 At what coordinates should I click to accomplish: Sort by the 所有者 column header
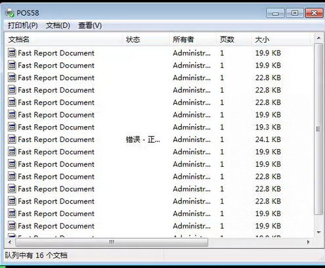[192, 39]
